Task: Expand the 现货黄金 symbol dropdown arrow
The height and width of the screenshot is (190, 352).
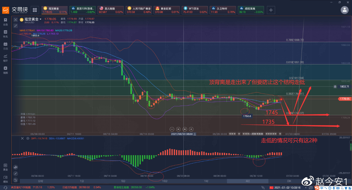Action: click(x=40, y=19)
